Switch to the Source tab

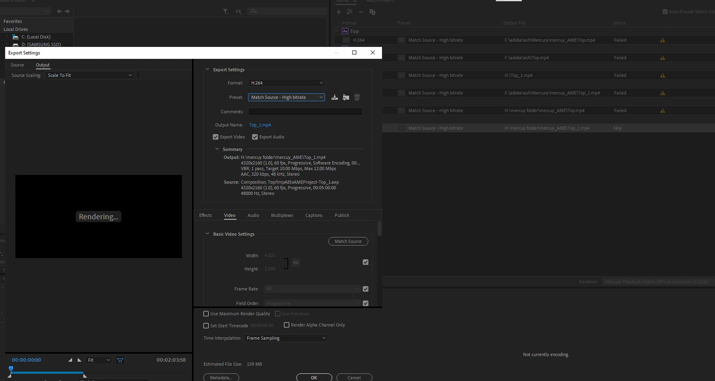pyautogui.click(x=17, y=65)
